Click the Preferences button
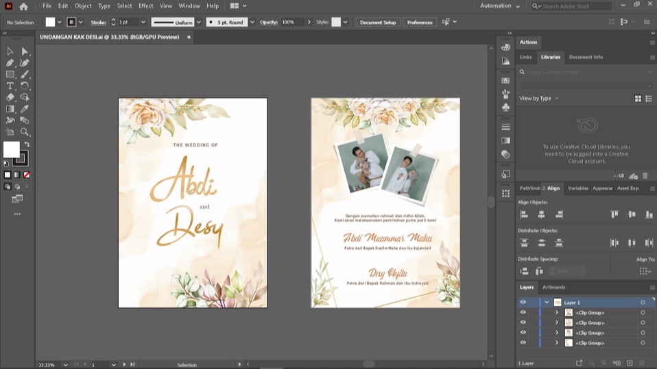 click(420, 22)
